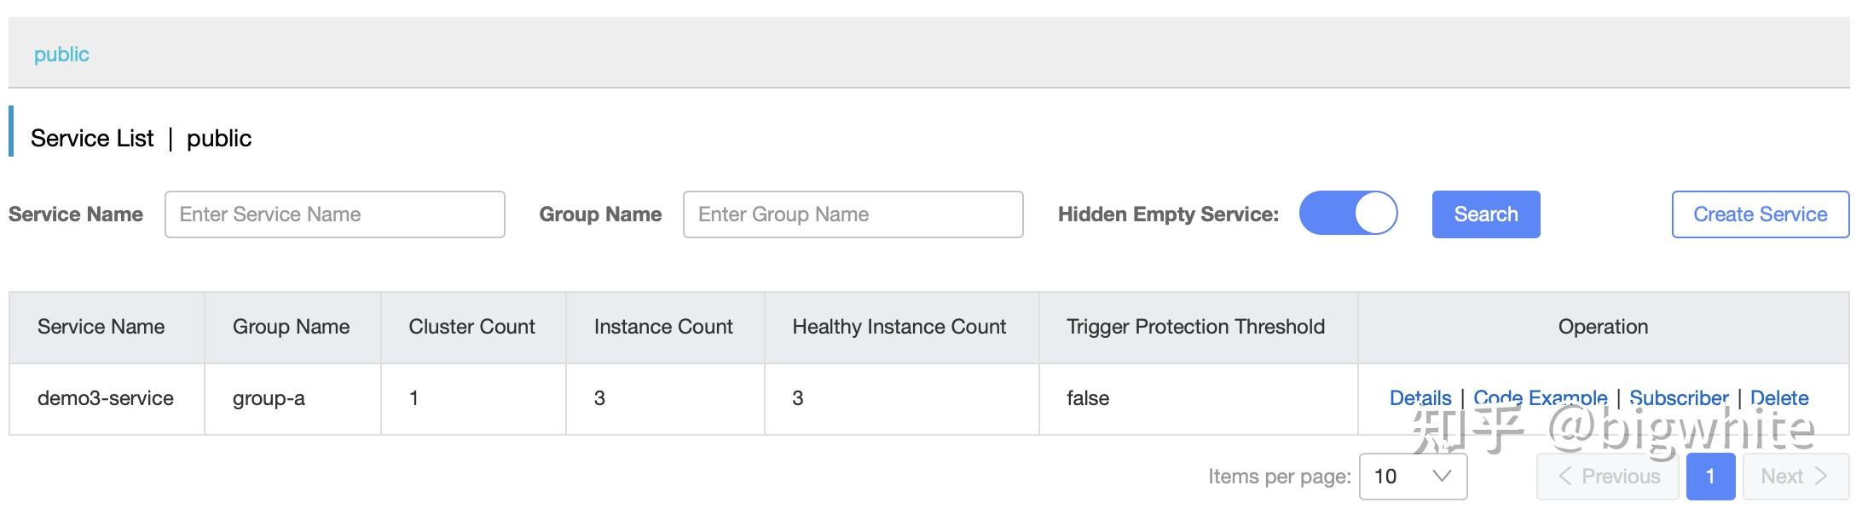Toggle the Hidden Empty Service switch
This screenshot has height=514, width=1862.
coord(1348,214)
